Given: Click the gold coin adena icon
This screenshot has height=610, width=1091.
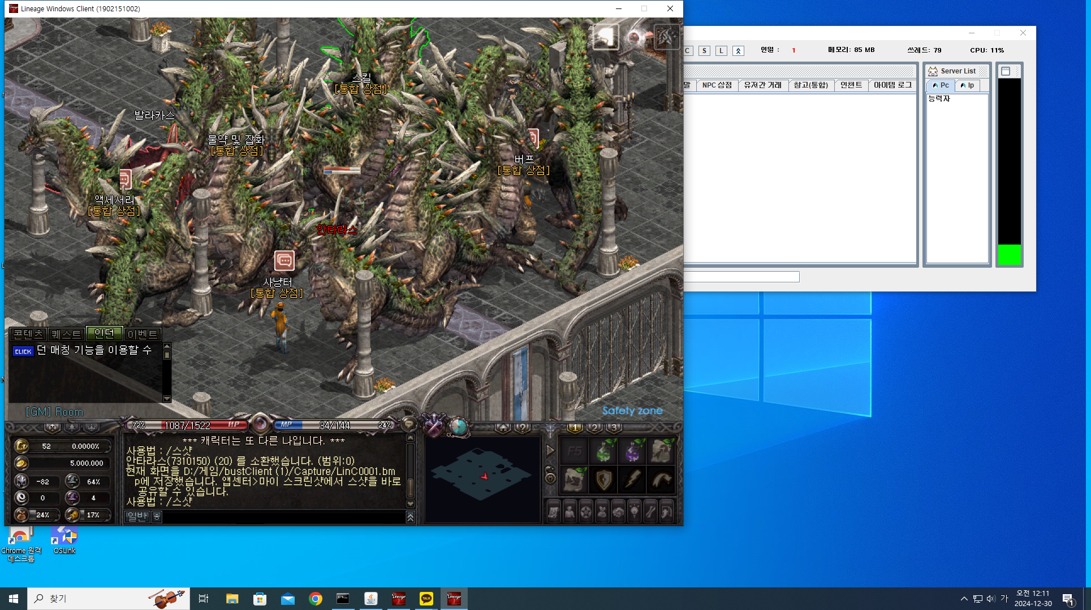Looking at the screenshot, I should click(x=21, y=463).
